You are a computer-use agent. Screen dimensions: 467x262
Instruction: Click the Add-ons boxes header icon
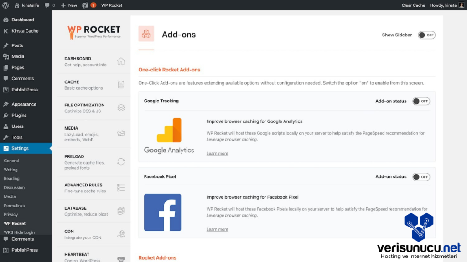point(146,34)
